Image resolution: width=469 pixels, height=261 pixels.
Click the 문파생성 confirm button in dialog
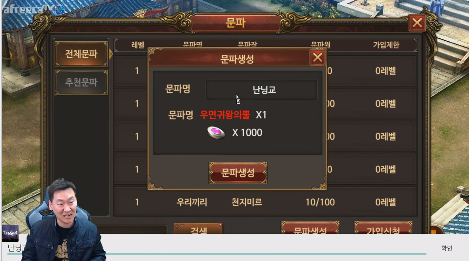(238, 173)
